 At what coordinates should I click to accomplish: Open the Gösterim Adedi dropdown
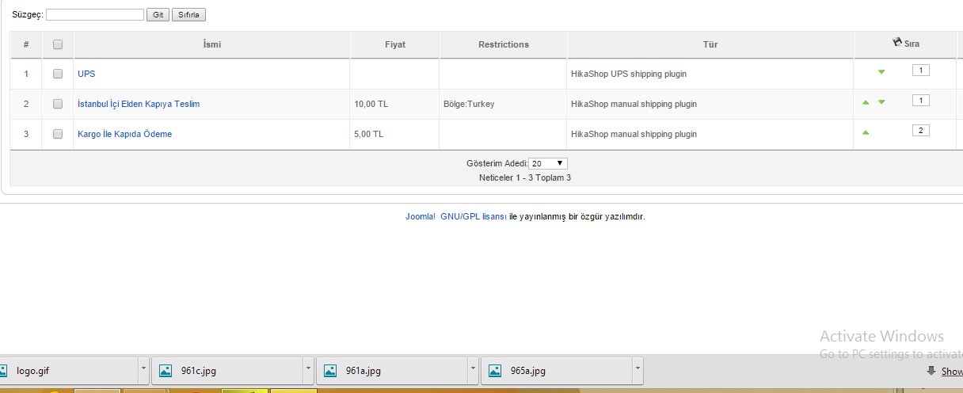tap(548, 163)
